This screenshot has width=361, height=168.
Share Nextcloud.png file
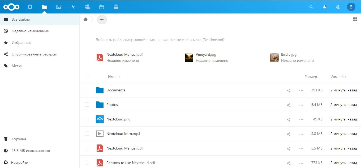coord(289,119)
